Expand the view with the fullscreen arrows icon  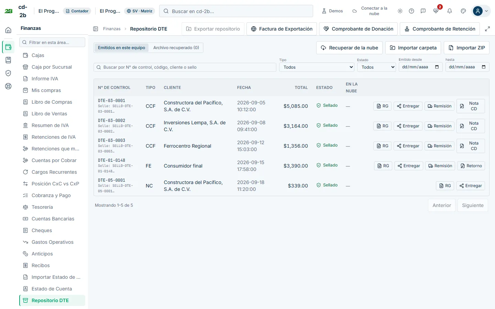point(487,29)
